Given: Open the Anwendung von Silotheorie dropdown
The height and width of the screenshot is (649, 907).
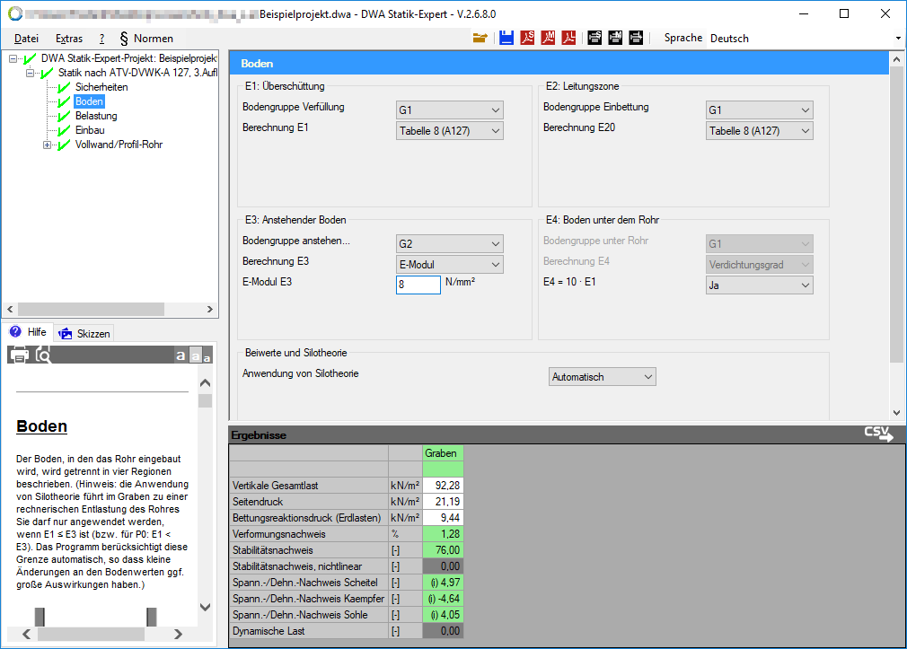Looking at the screenshot, I should click(603, 377).
